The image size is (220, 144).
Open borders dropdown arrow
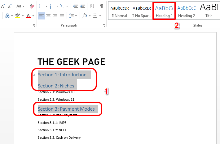coord(100,16)
